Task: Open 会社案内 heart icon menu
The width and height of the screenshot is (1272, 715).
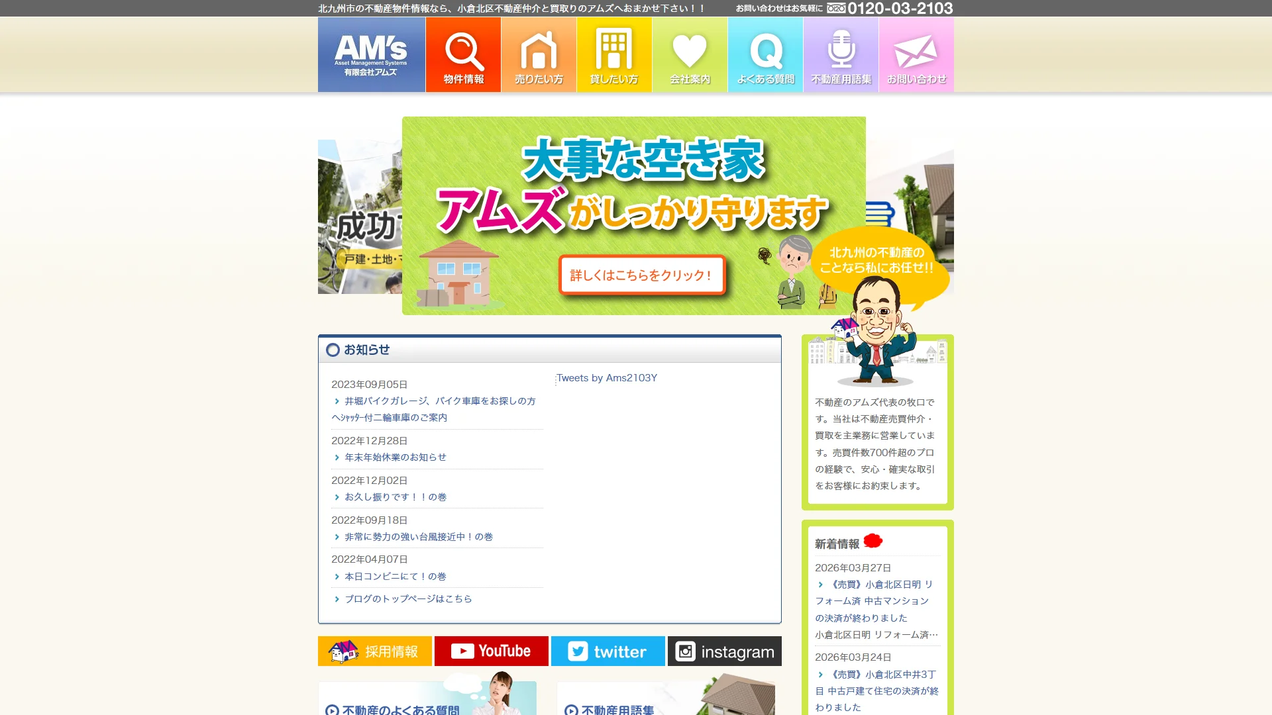Action: pos(690,54)
